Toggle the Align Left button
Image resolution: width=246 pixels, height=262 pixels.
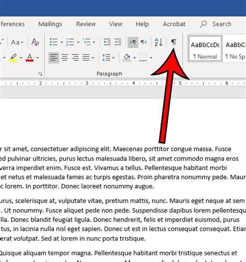(x=54, y=58)
